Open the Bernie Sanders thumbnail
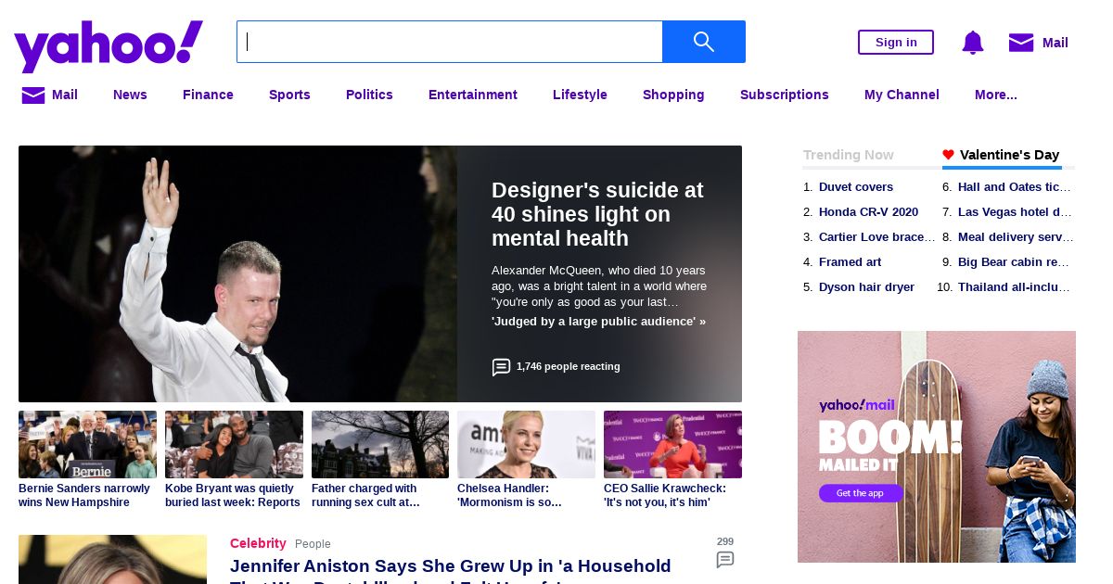 point(87,445)
